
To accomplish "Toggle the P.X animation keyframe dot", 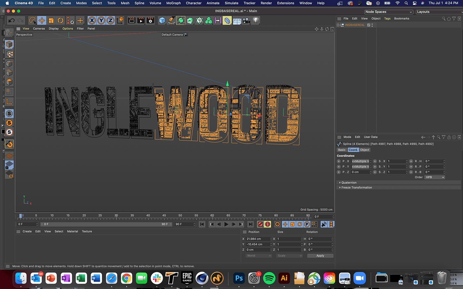I will [339, 161].
